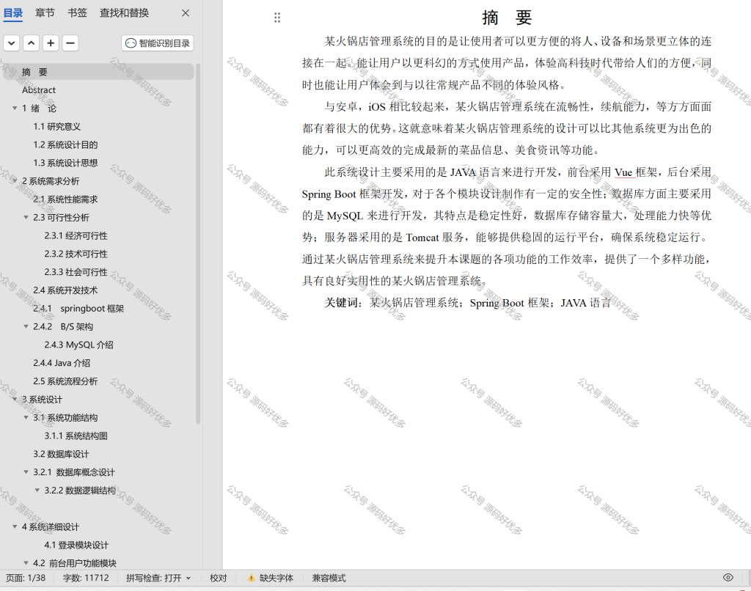Click the plus promote heading button

point(51,43)
